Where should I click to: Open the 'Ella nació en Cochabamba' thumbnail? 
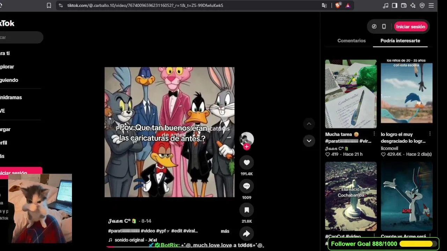tap(351, 196)
